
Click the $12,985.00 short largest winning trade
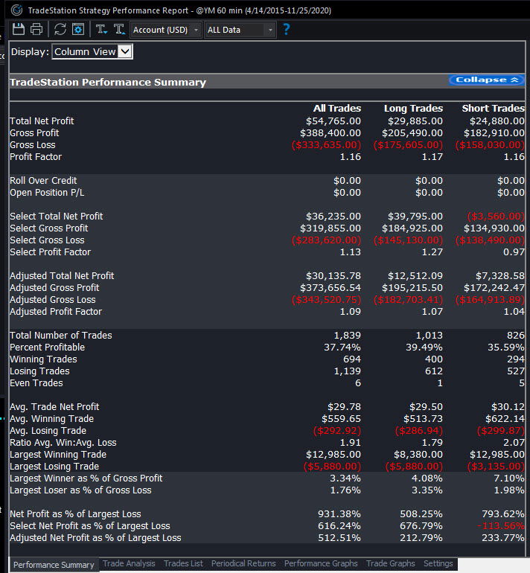pos(497,455)
